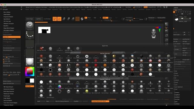
Task: Expand the Projection Master plugin section
Action: click(x=8, y=17)
